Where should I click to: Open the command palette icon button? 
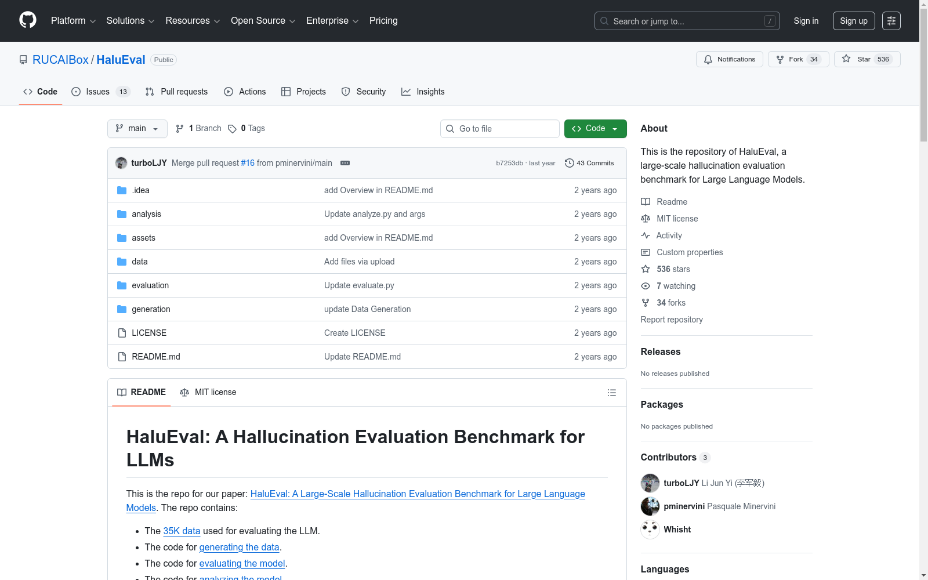[891, 21]
